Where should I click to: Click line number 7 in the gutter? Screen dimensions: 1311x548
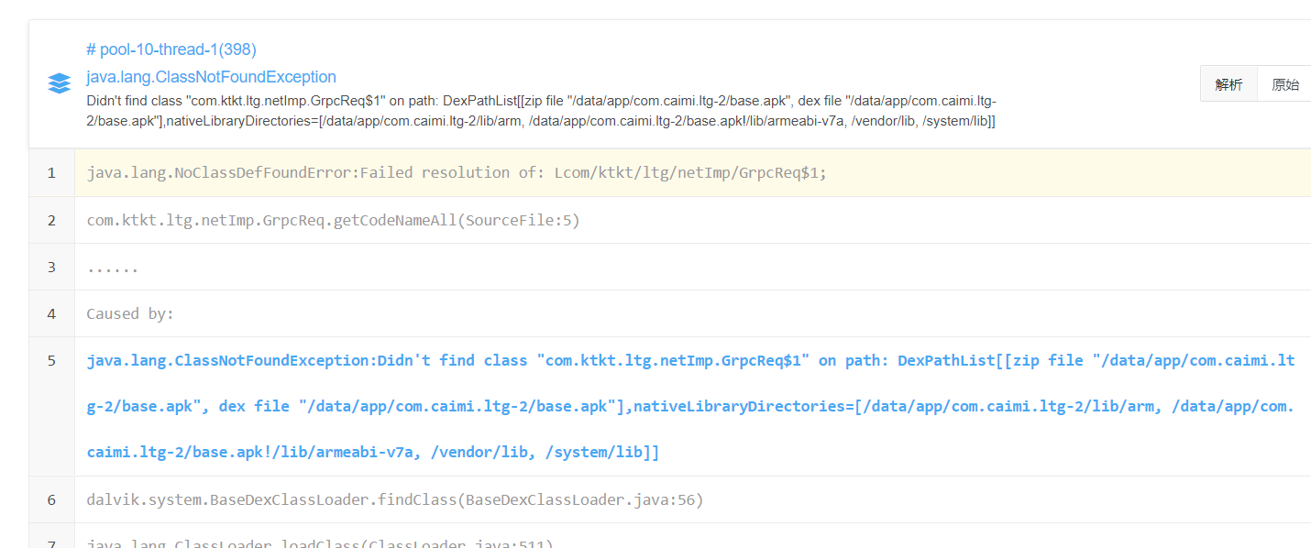point(51,543)
